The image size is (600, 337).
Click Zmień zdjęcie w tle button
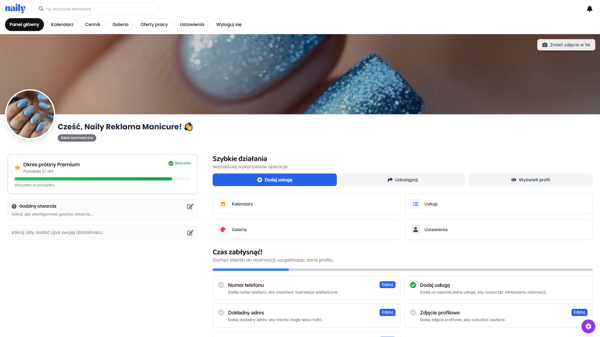click(x=566, y=44)
